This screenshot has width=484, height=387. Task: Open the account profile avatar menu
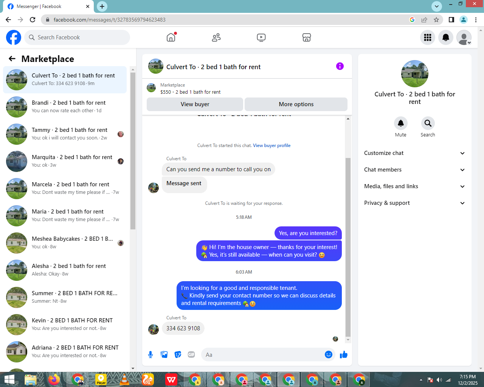pos(464,37)
